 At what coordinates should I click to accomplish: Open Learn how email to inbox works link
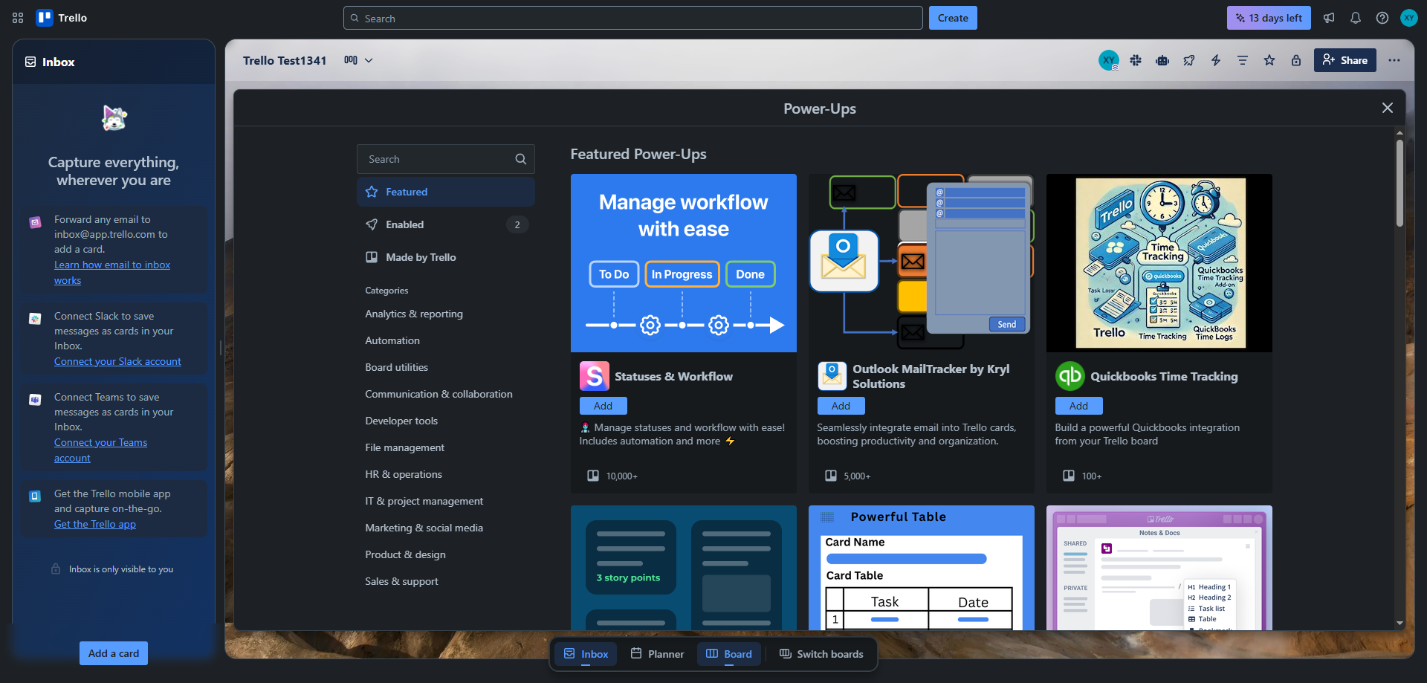coord(112,272)
